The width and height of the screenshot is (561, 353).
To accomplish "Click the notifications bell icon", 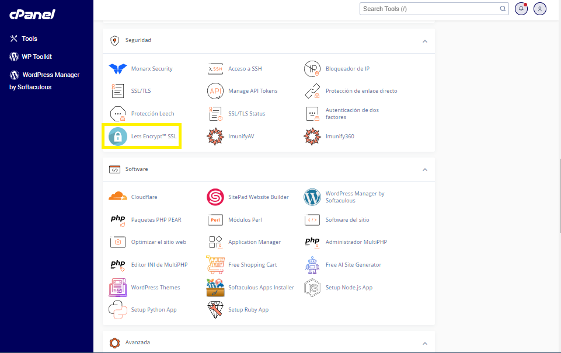I will 521,9.
